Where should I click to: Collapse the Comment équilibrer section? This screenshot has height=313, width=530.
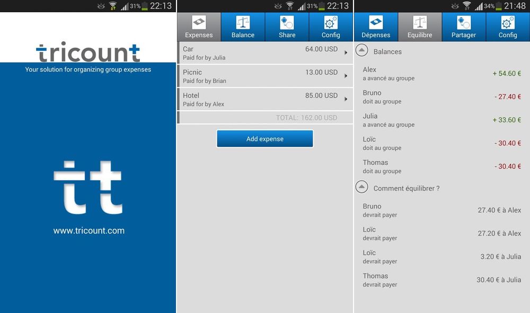(x=361, y=187)
